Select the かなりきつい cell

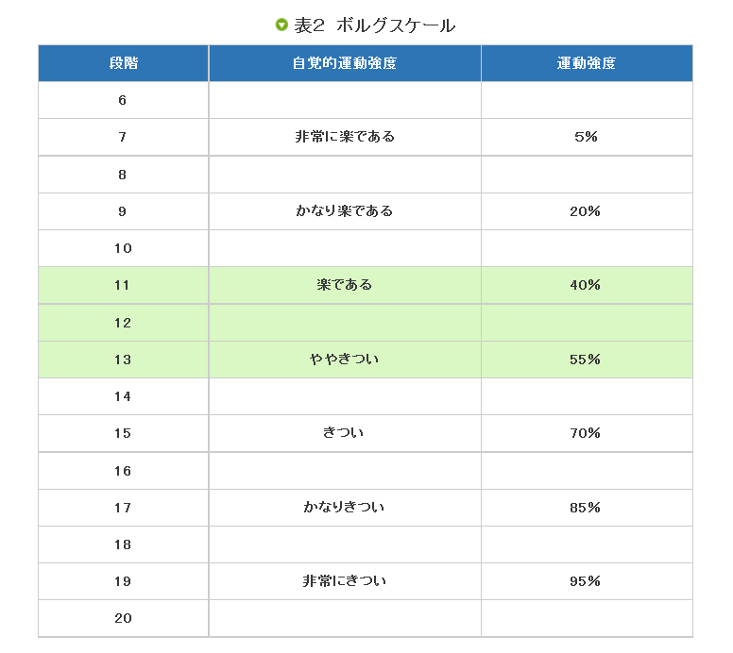pos(345,508)
